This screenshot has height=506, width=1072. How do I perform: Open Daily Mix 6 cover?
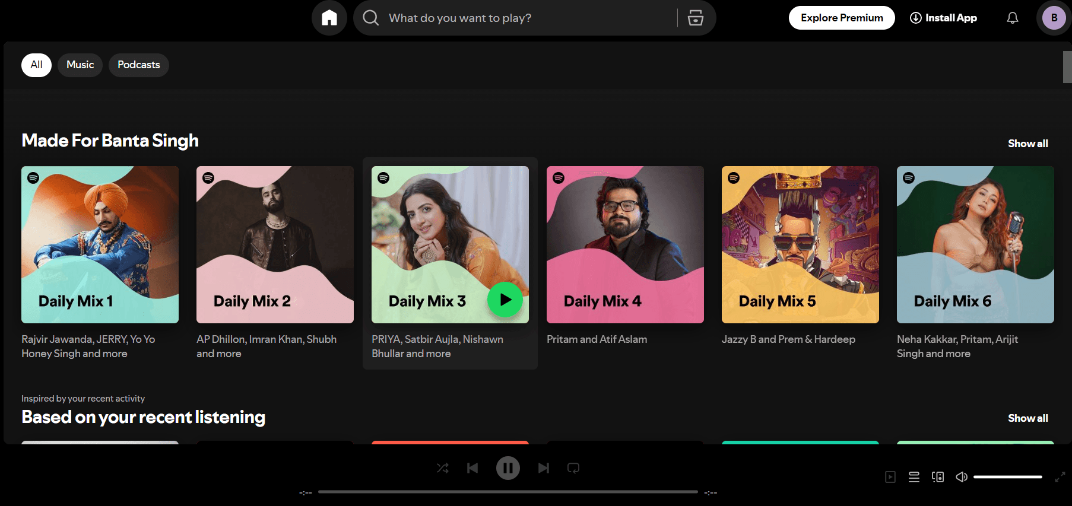tap(975, 244)
